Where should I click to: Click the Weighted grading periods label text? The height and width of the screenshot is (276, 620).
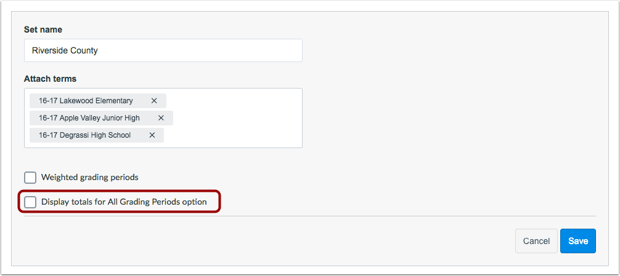(x=90, y=178)
